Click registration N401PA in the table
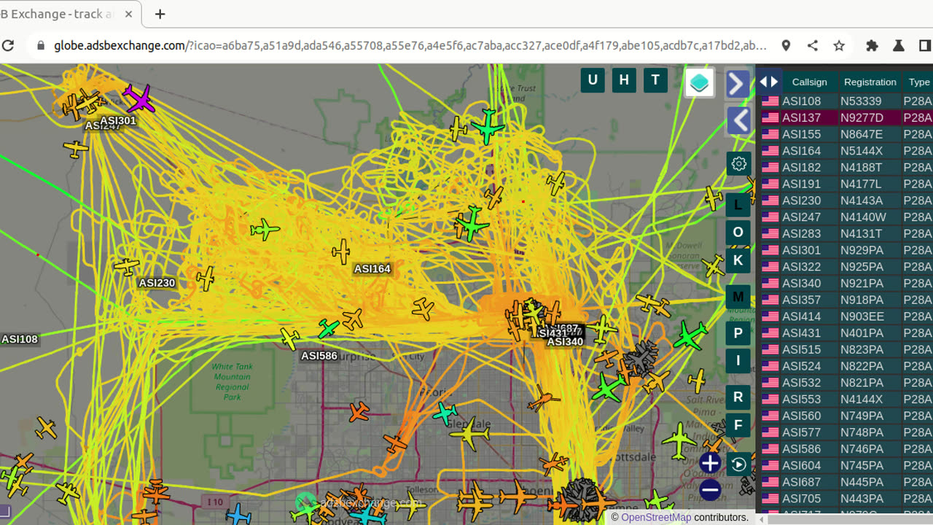This screenshot has width=933, height=525. (x=862, y=333)
